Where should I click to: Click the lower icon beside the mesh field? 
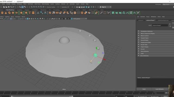[170, 26]
